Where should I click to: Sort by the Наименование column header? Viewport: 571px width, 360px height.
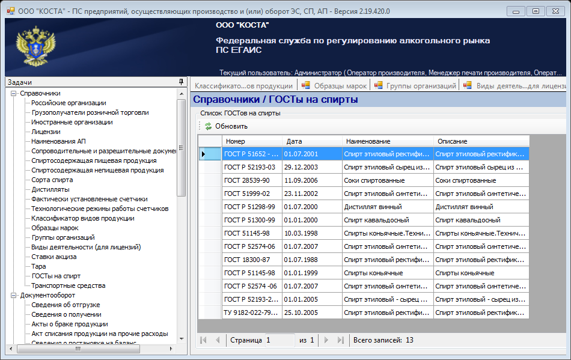[x=388, y=141]
